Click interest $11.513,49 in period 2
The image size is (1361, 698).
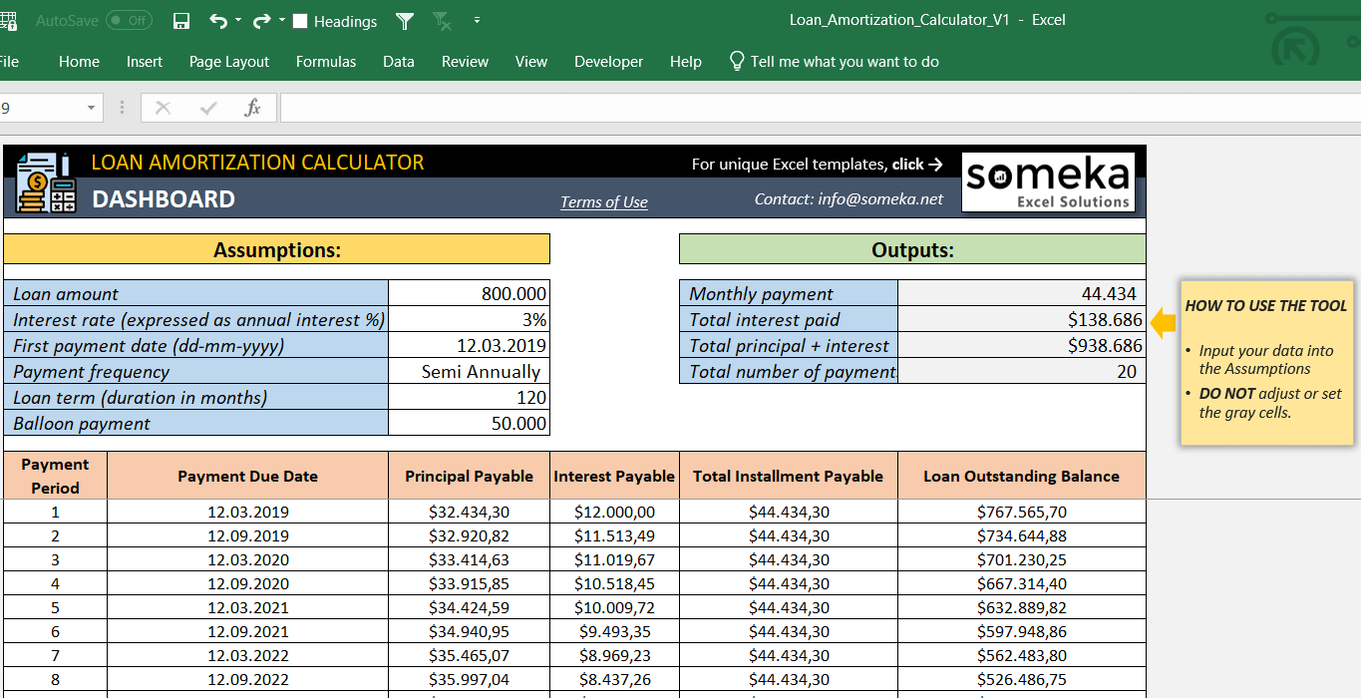pos(614,536)
